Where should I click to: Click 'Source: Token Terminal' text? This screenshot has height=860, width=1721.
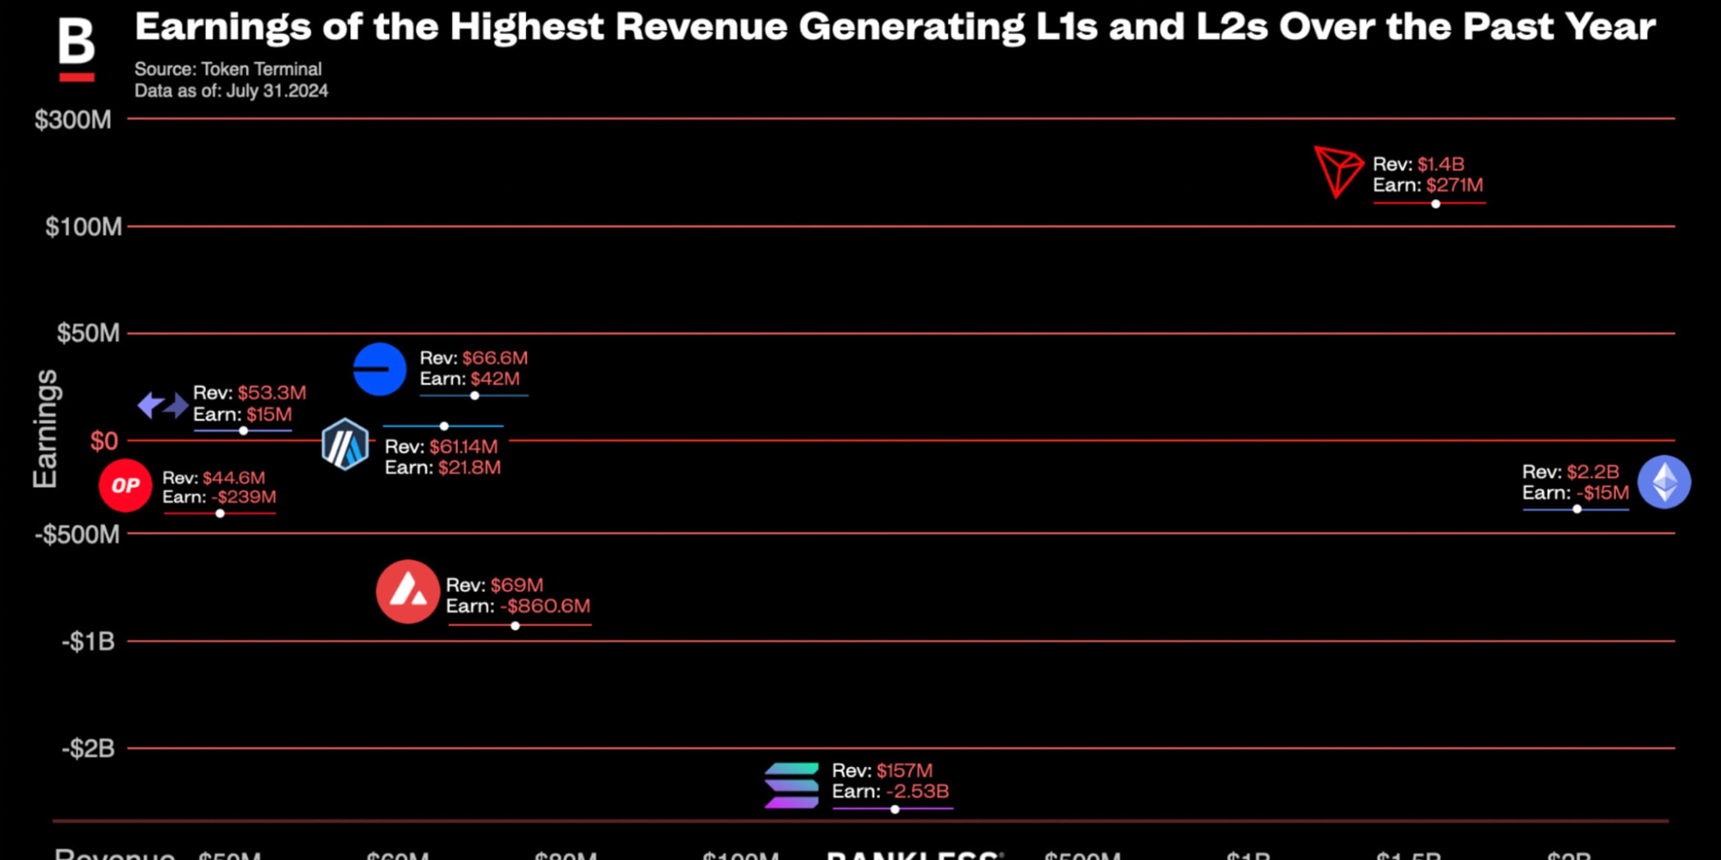(229, 69)
